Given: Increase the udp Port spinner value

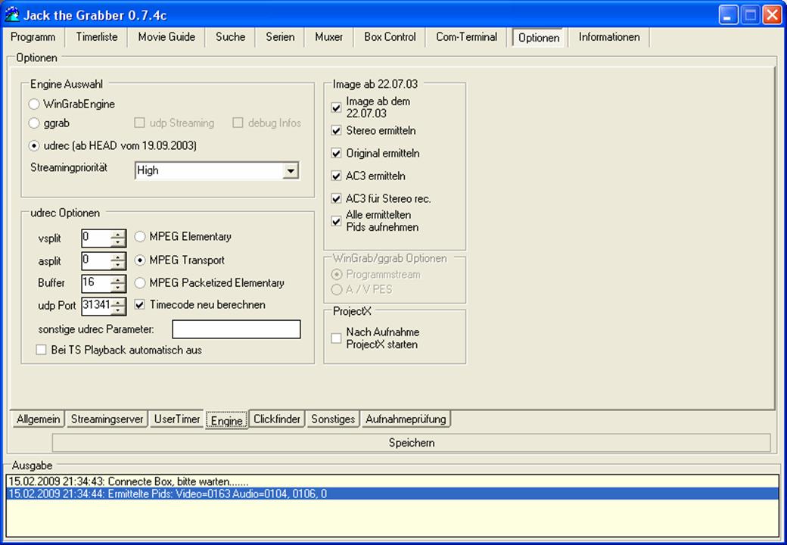Looking at the screenshot, I should pyautogui.click(x=118, y=301).
